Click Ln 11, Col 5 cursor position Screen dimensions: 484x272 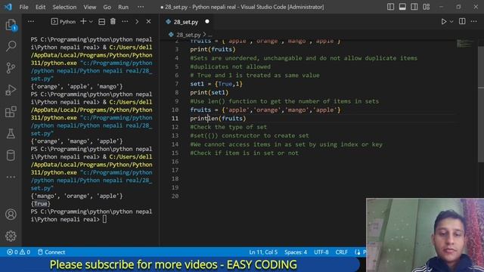pyautogui.click(x=263, y=252)
